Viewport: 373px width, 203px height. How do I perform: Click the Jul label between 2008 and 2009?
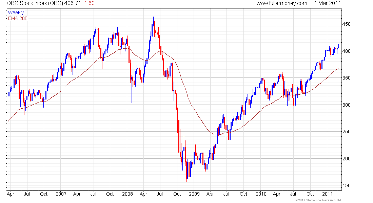coord(160,194)
